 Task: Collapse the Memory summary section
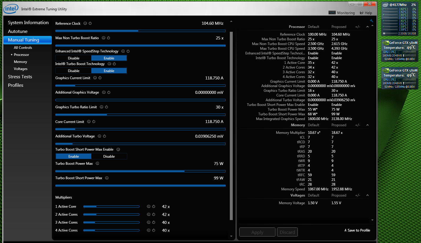[x=367, y=125]
